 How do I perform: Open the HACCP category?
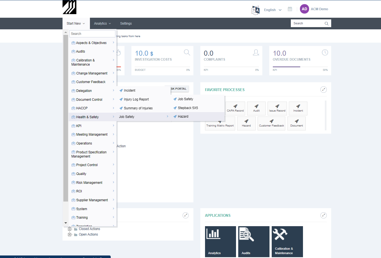(92, 108)
